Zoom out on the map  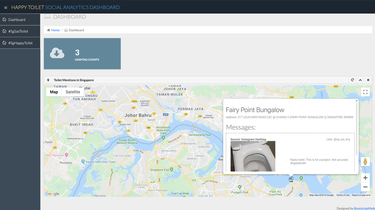pos(365,187)
